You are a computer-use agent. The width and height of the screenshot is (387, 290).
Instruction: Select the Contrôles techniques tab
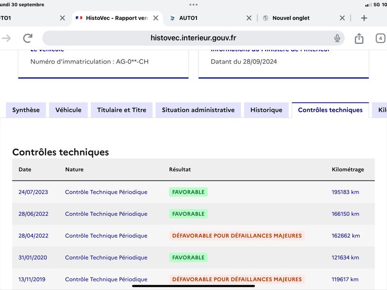click(x=330, y=110)
